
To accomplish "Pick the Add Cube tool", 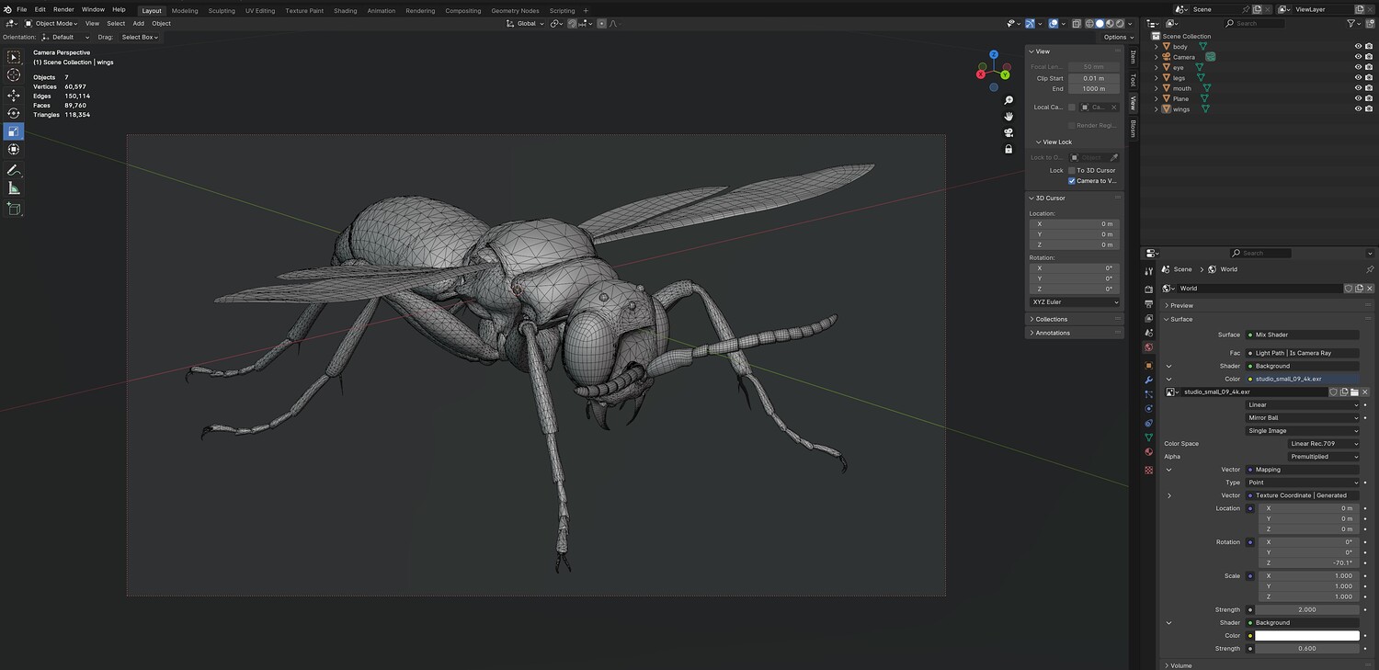I will [14, 209].
